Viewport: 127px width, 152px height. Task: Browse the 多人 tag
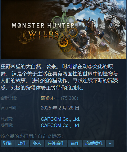(x=37, y=144)
